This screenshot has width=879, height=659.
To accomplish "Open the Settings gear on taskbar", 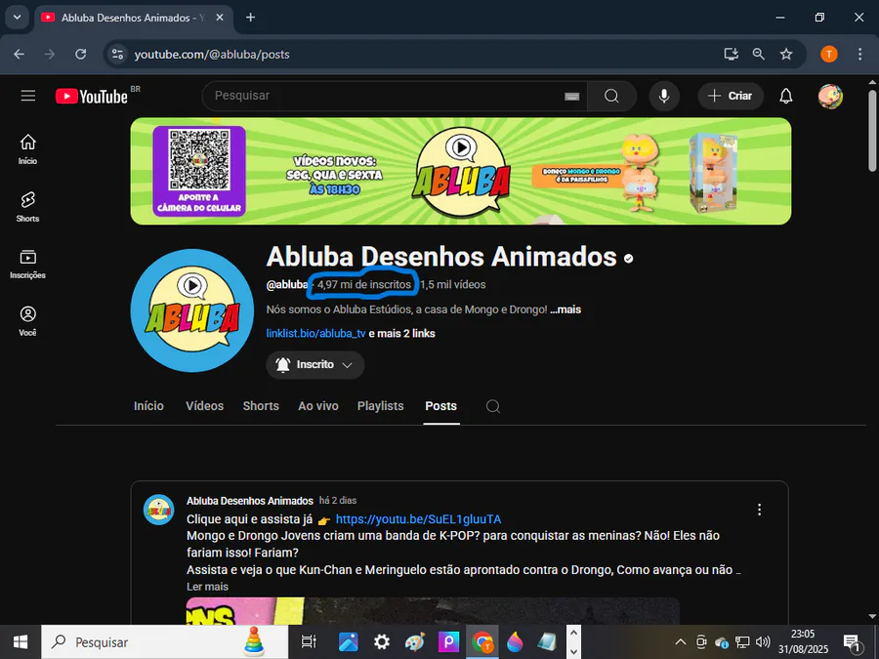I will (382, 642).
